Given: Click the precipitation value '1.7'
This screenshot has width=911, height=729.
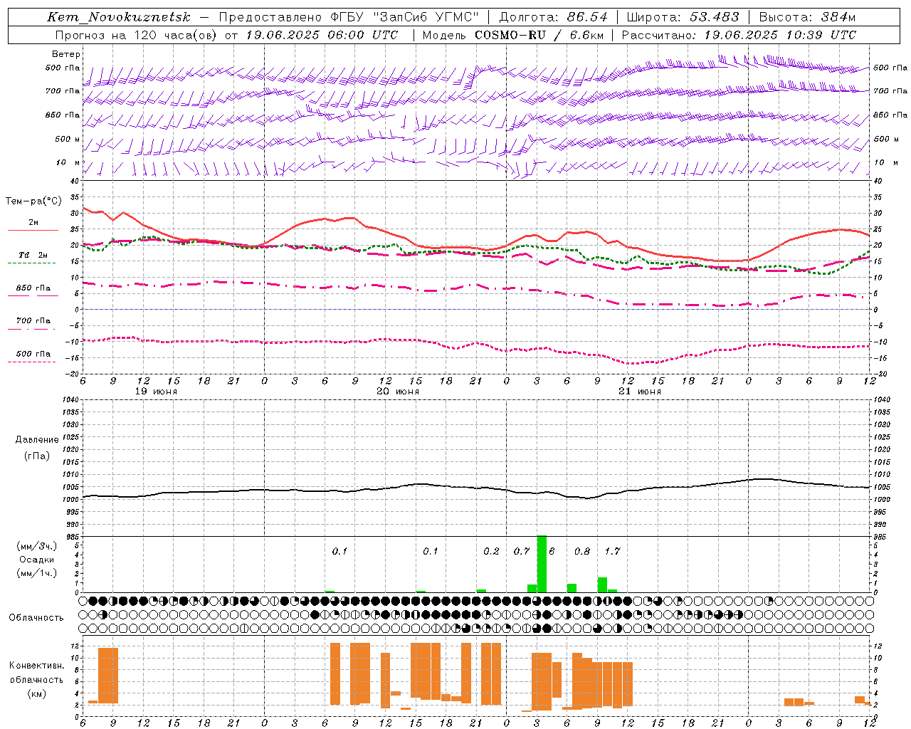Looking at the screenshot, I should 612,552.
